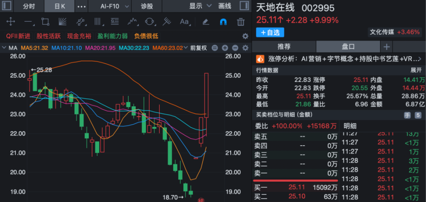Click the tall red limit-up candlestick

click(206, 95)
